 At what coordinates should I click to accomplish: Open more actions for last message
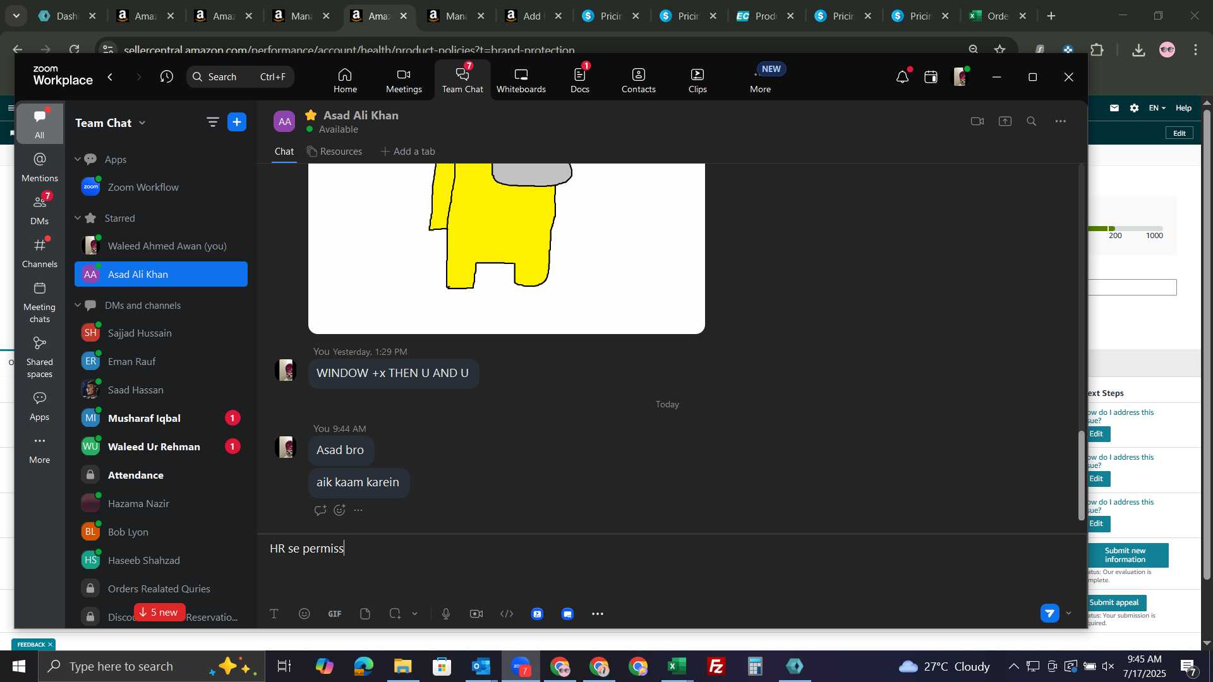358,510
